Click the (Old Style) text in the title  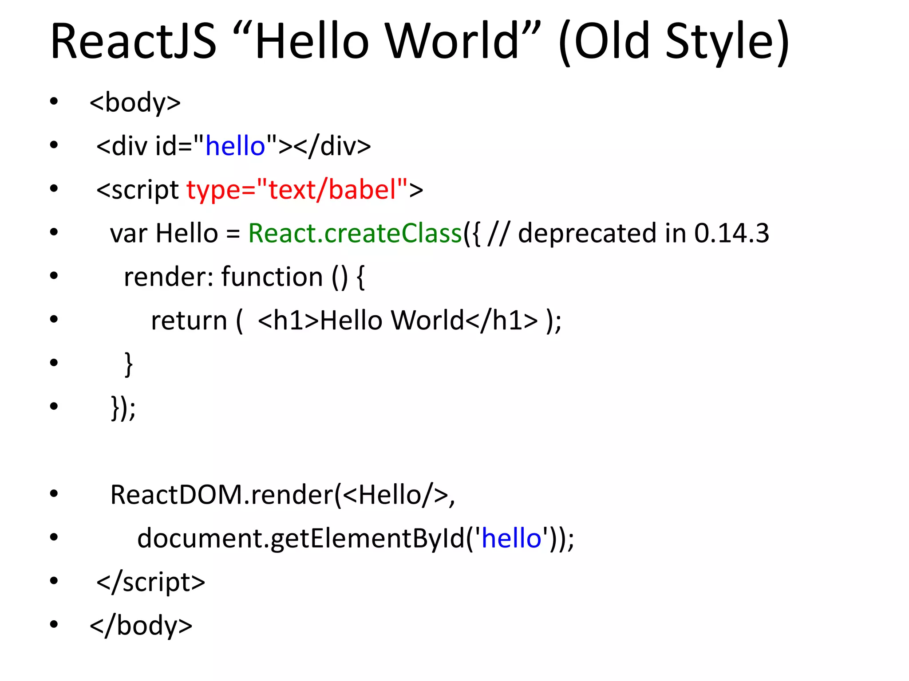(674, 41)
